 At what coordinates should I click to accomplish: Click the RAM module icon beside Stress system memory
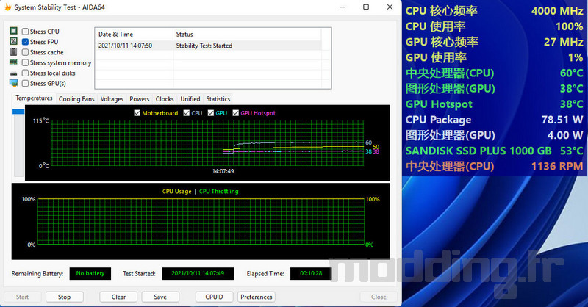tap(13, 62)
